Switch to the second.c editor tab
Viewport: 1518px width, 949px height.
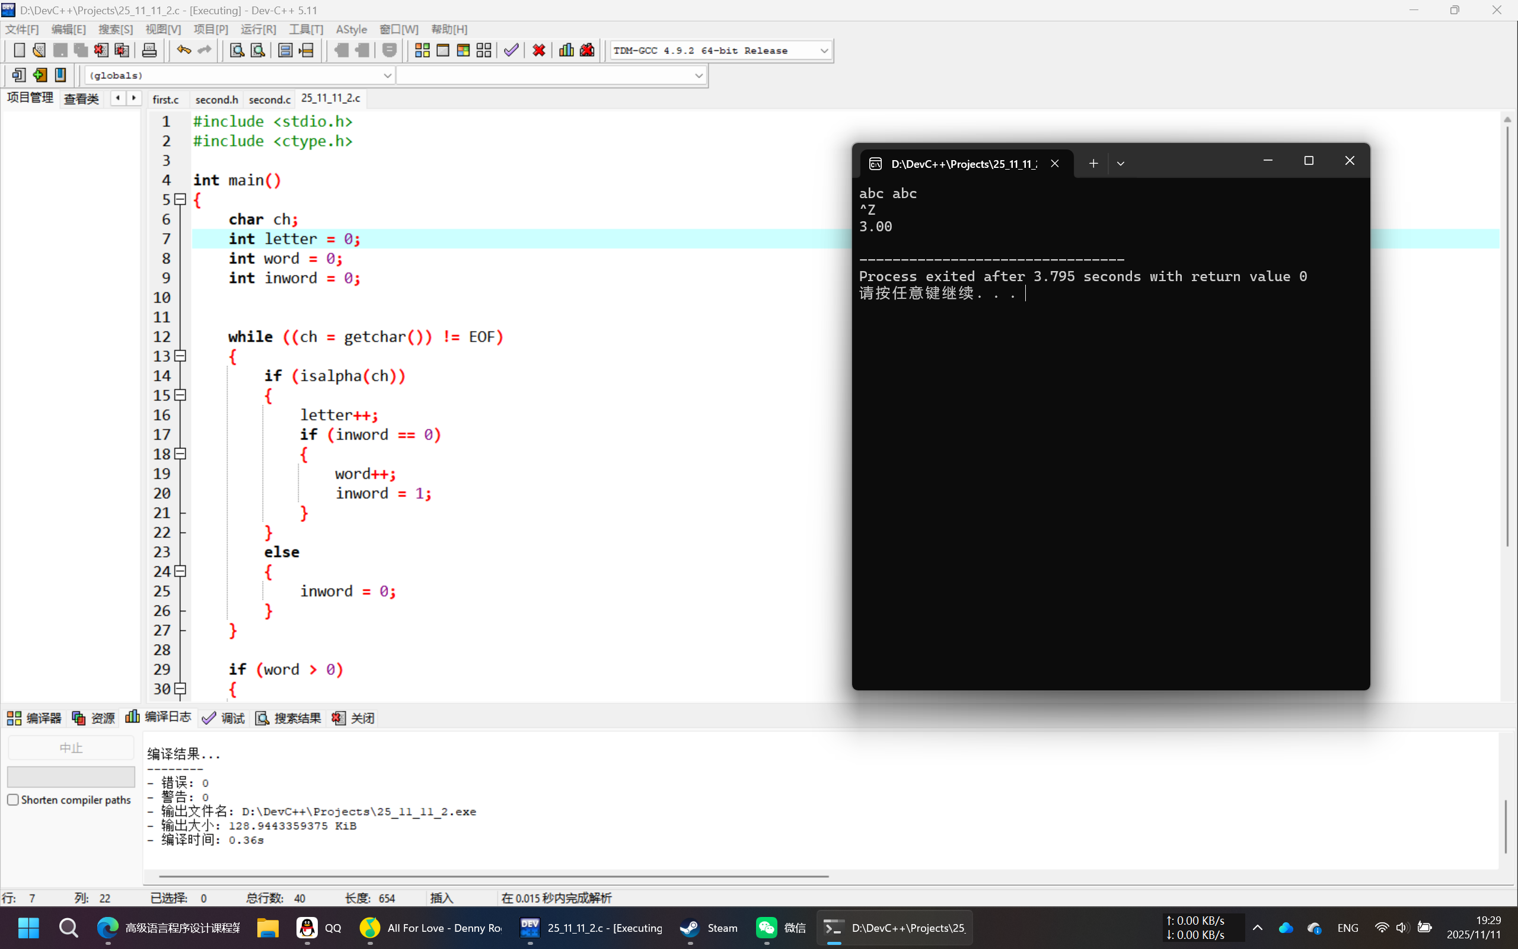click(269, 99)
